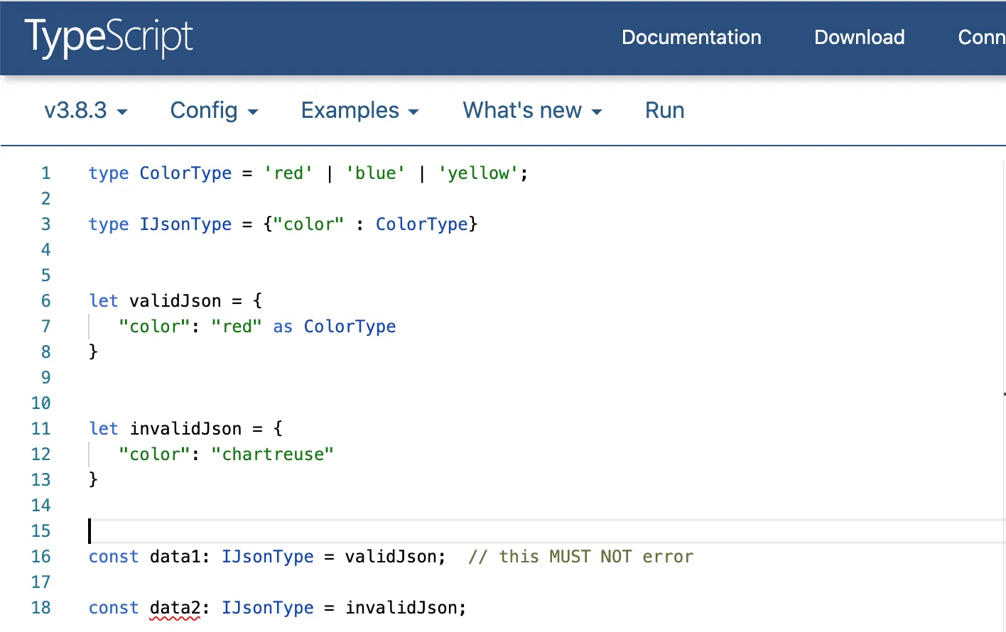Click the invalidJson variable on line 11

coord(185,429)
